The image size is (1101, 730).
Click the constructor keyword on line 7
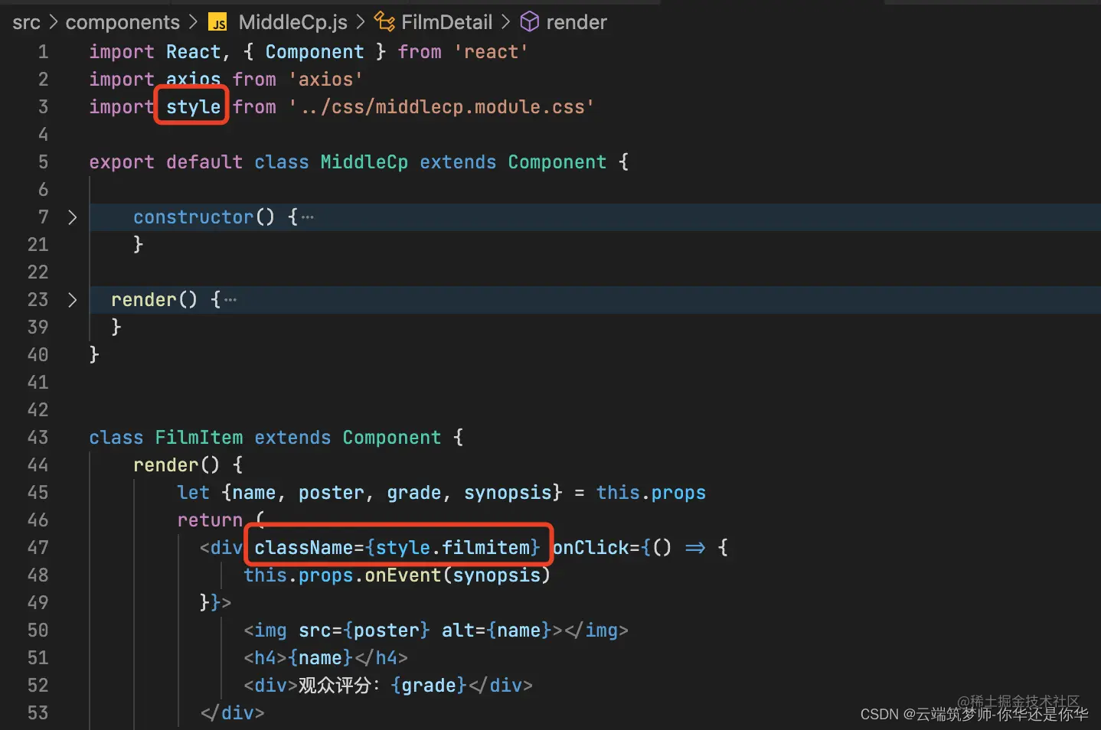193,217
